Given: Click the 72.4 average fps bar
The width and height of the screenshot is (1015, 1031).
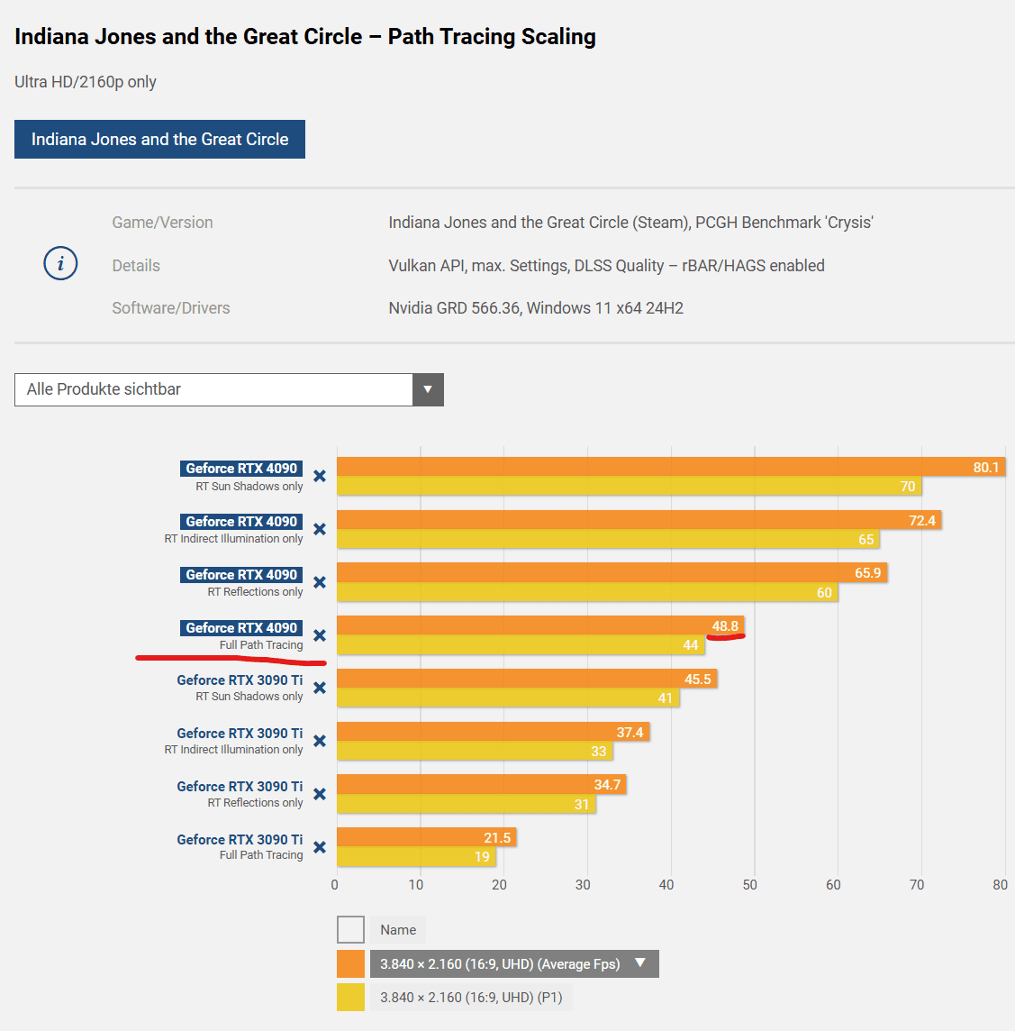Looking at the screenshot, I should [x=639, y=520].
